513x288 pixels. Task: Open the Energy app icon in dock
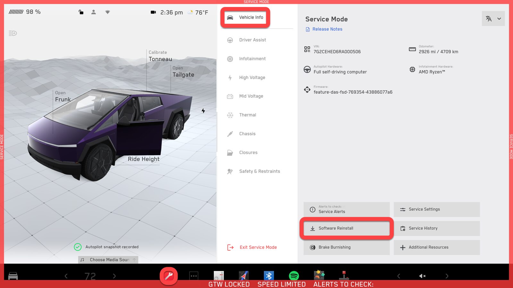coord(219,276)
